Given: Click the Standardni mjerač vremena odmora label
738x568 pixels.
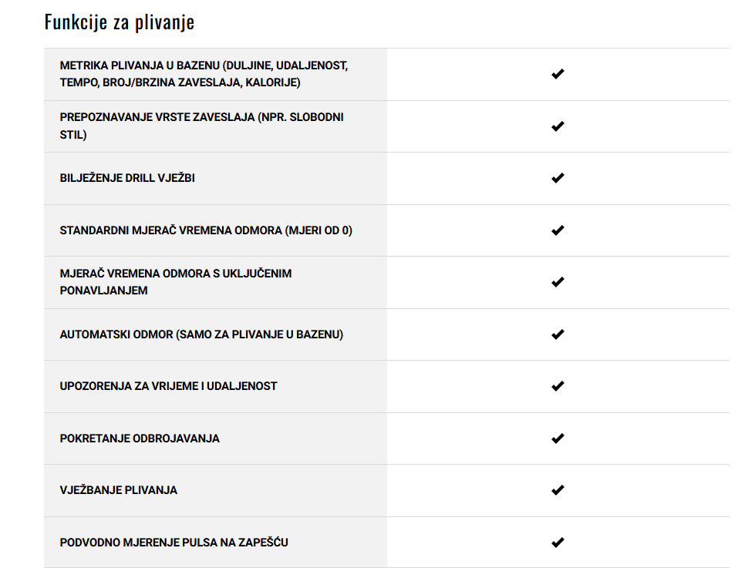Looking at the screenshot, I should pos(206,230).
